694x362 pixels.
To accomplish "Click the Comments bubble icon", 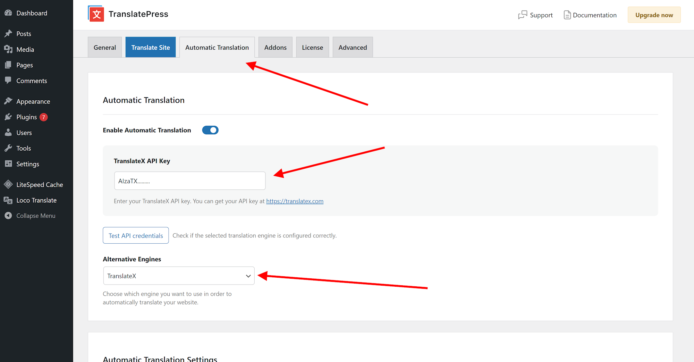I will click(8, 81).
